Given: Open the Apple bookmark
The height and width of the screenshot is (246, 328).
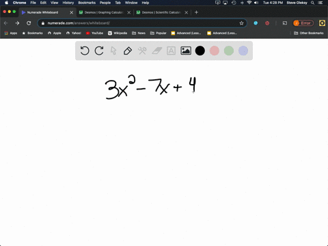Looking at the screenshot, I should tap(55, 33).
